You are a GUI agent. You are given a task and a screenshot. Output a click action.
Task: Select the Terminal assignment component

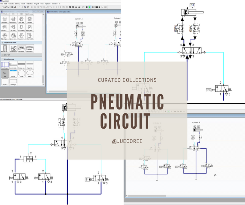(x=21, y=65)
